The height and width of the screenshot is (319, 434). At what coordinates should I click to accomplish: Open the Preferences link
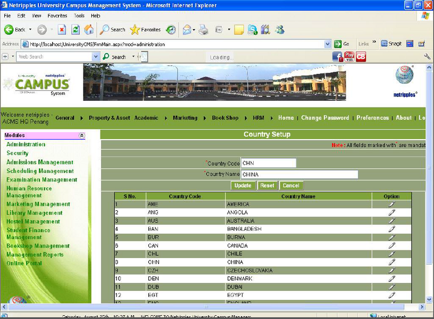click(x=372, y=118)
